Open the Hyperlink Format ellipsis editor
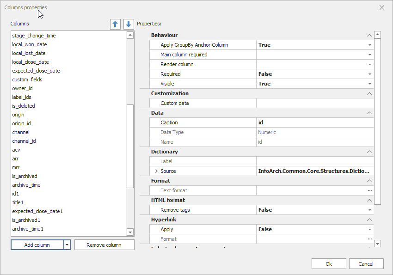This screenshot has height=275, width=393. tap(369, 239)
